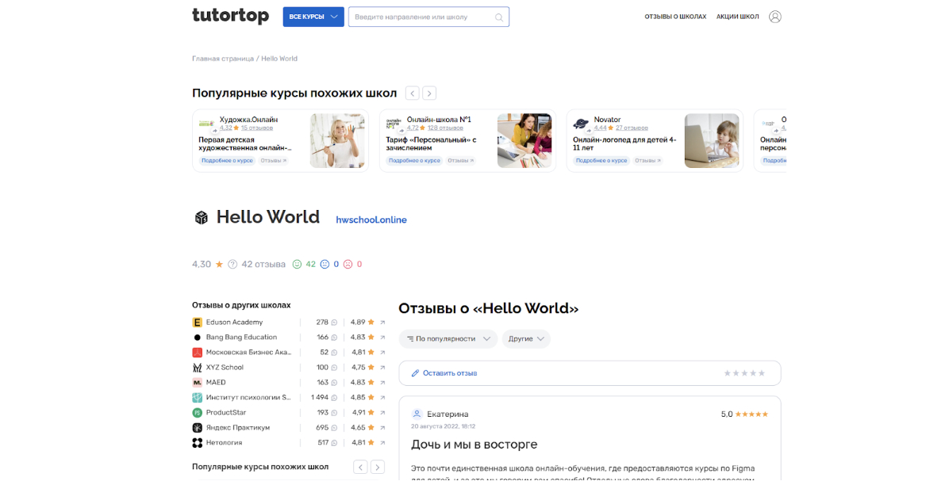Click Bang Bang Education school name

click(x=241, y=338)
